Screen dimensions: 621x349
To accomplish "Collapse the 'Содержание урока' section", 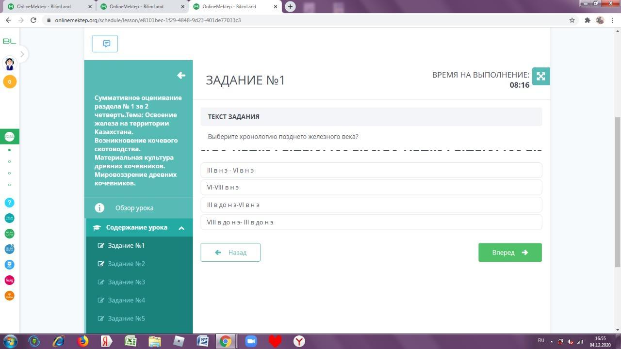I will (181, 228).
